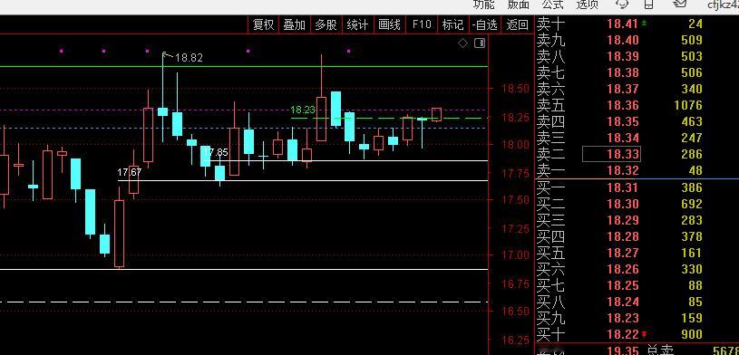Open F10 company info
This screenshot has height=355, width=739.
(422, 24)
